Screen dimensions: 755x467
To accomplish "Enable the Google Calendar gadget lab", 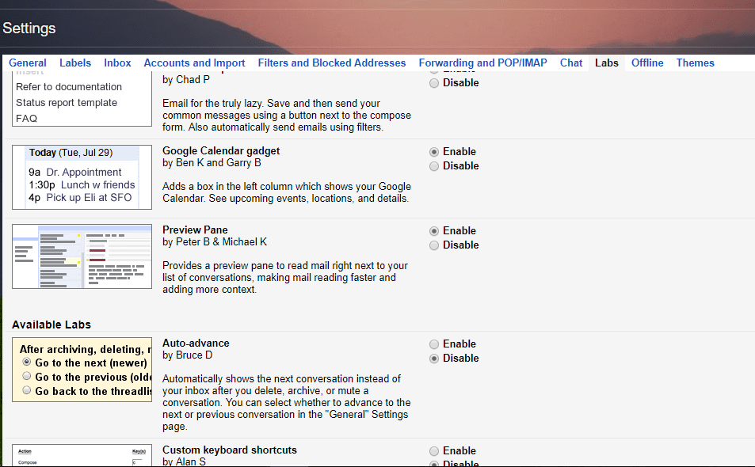I will coord(434,152).
